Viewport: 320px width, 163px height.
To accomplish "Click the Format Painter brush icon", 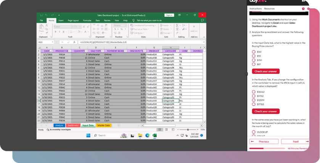I will pos(47,33).
